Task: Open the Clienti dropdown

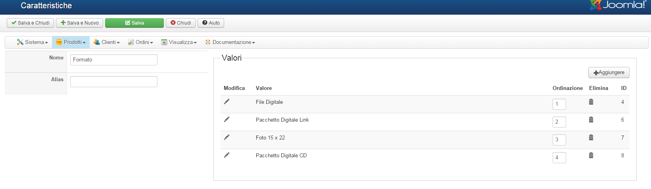Action: [x=107, y=42]
